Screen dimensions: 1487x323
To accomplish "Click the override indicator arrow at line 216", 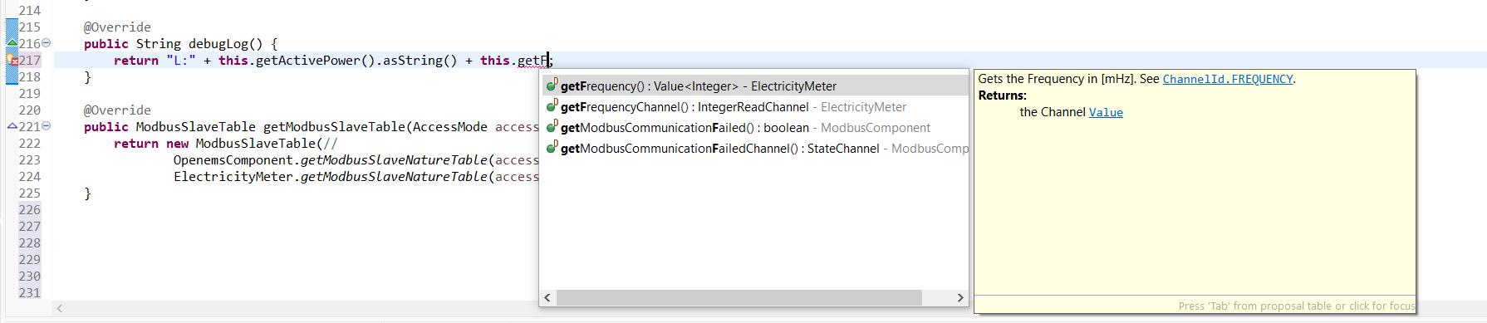I will click(12, 43).
